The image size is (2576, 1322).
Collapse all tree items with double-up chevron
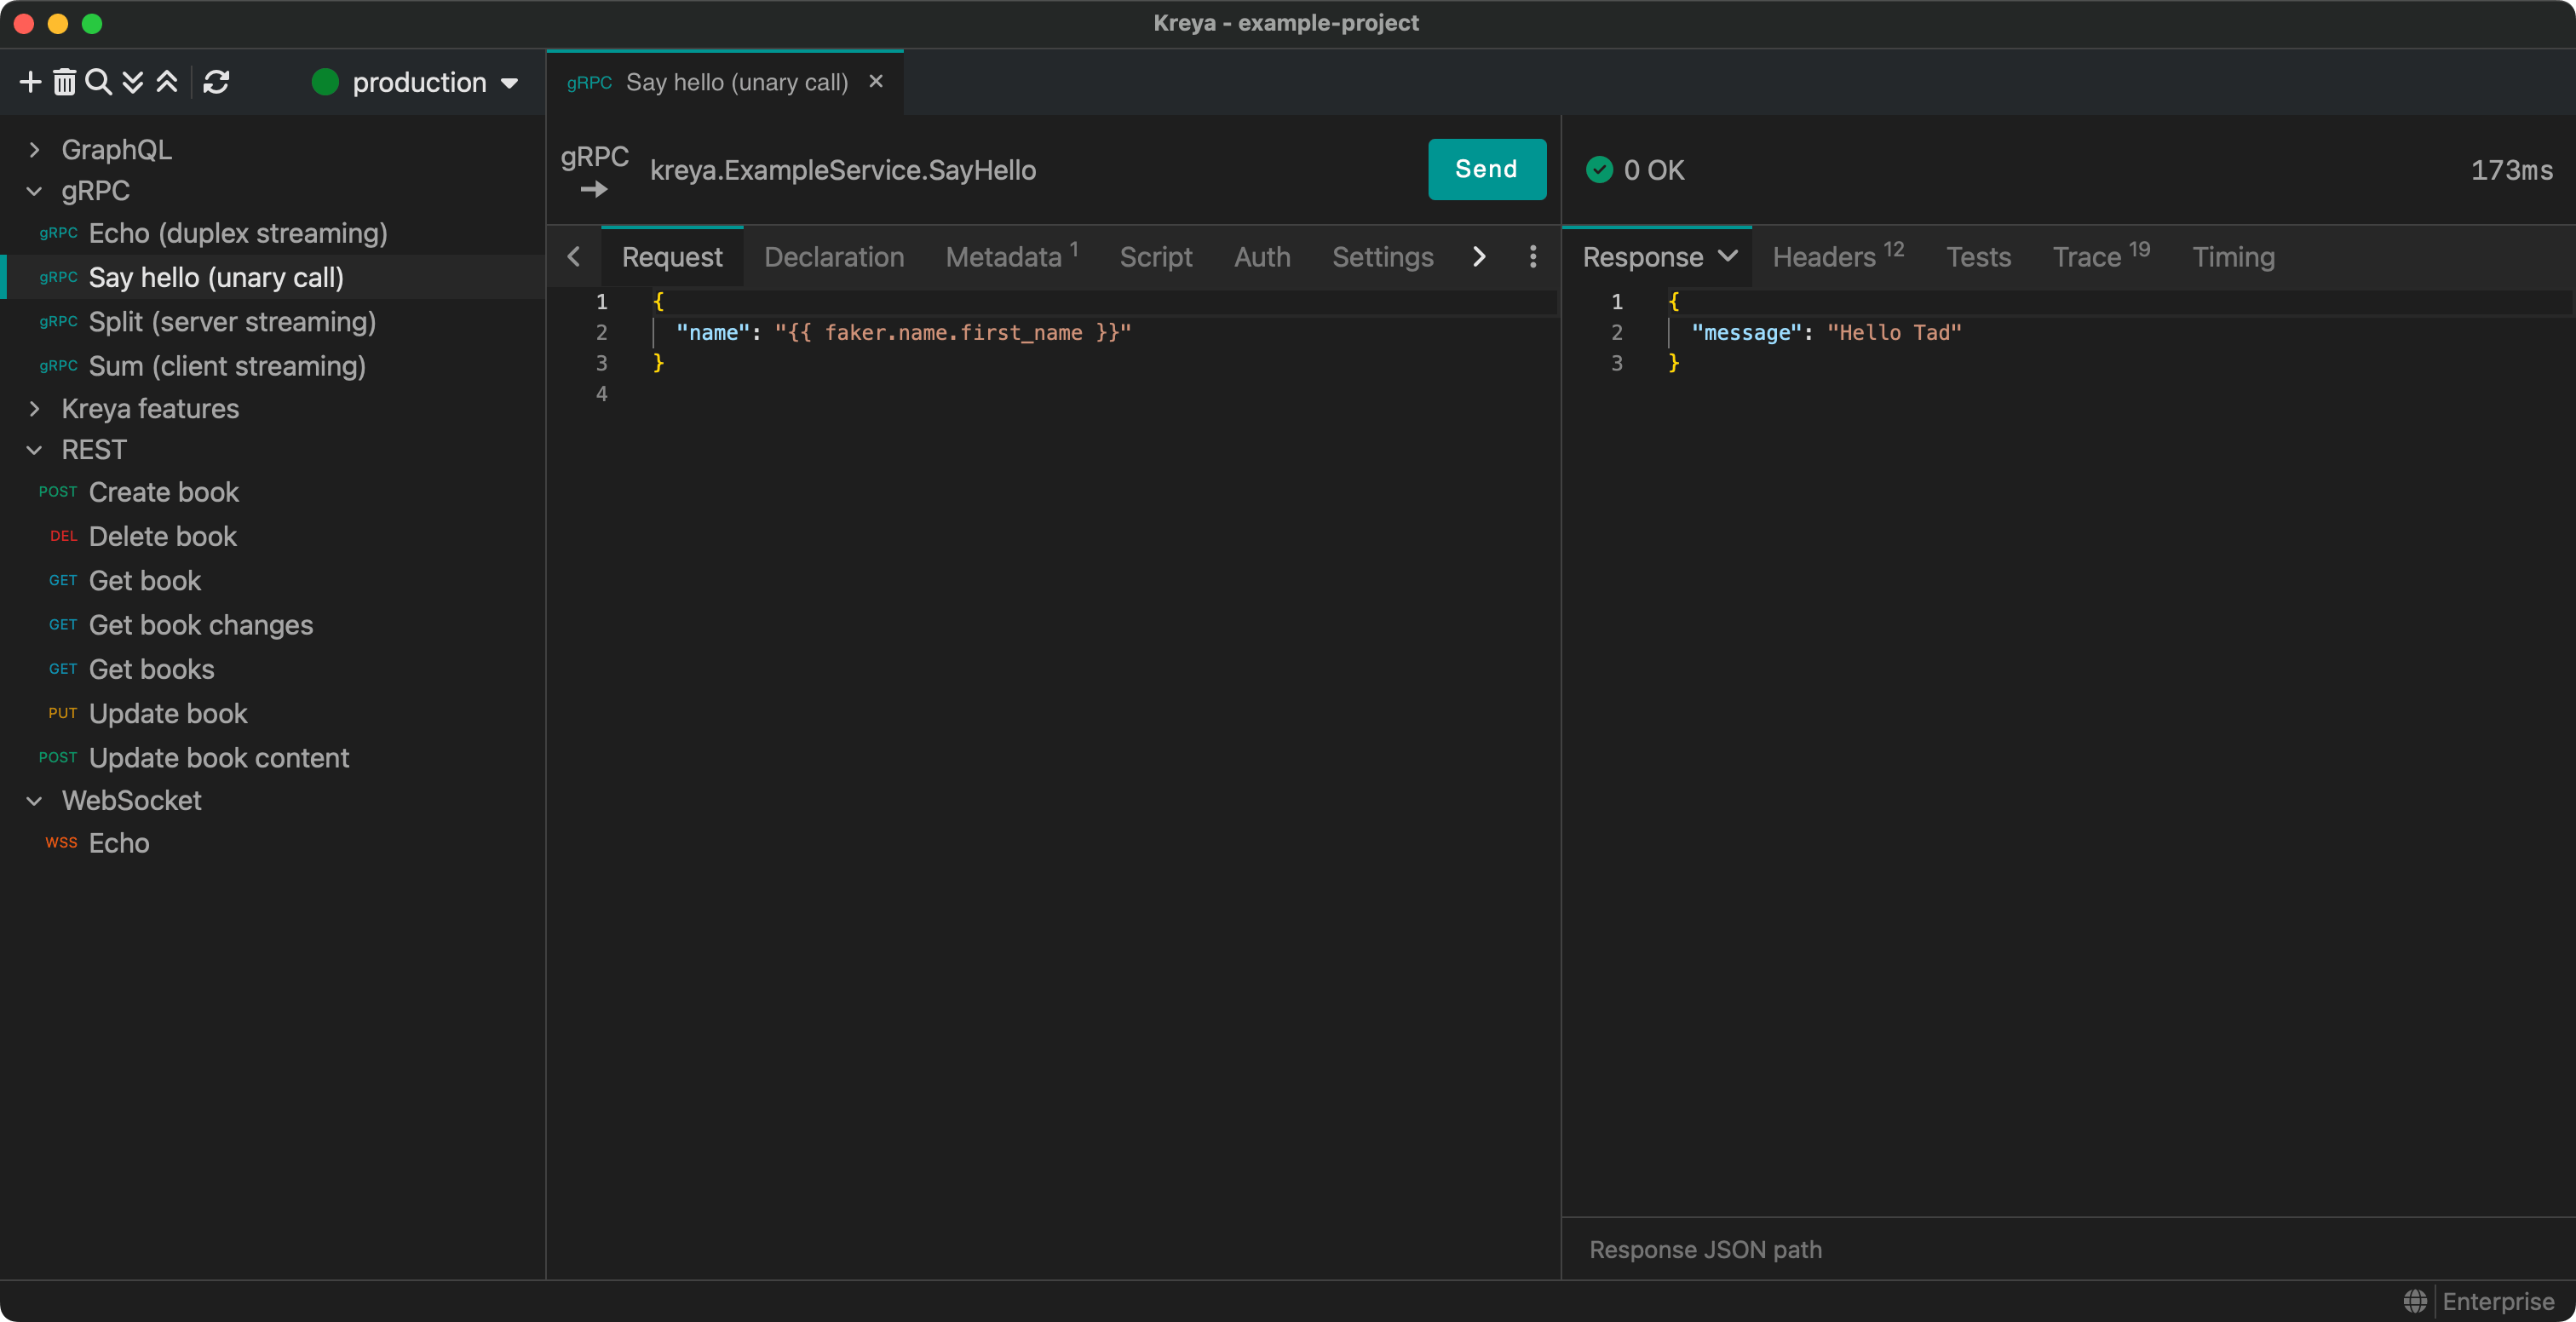pyautogui.click(x=167, y=82)
